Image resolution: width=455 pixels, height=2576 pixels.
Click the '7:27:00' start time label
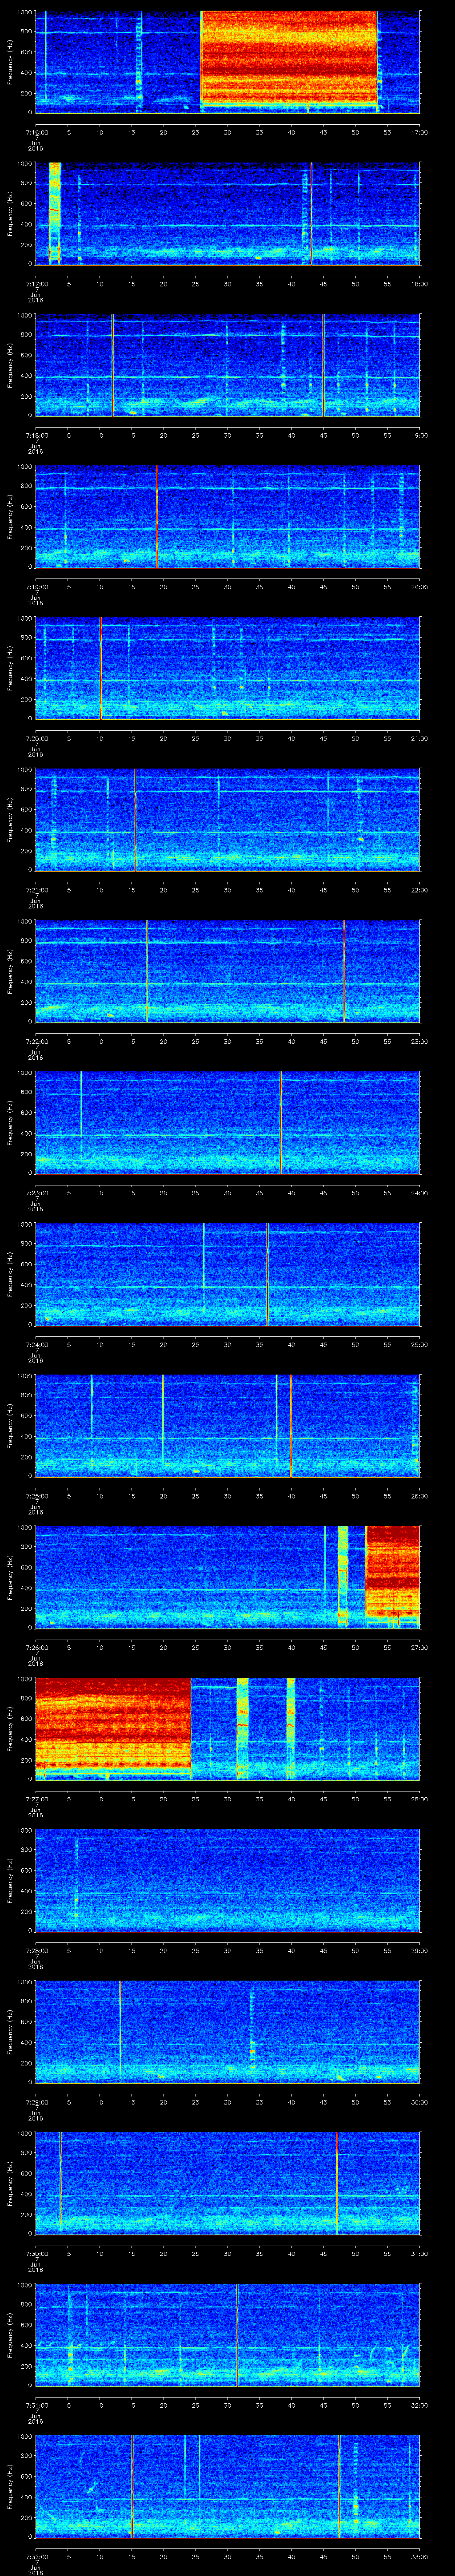(x=36, y=1799)
